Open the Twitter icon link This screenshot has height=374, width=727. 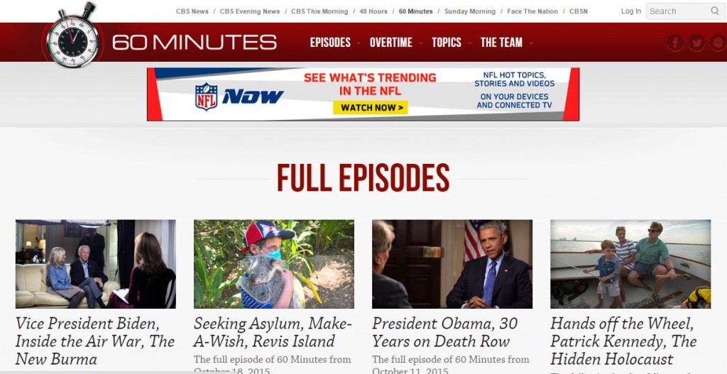tap(696, 43)
